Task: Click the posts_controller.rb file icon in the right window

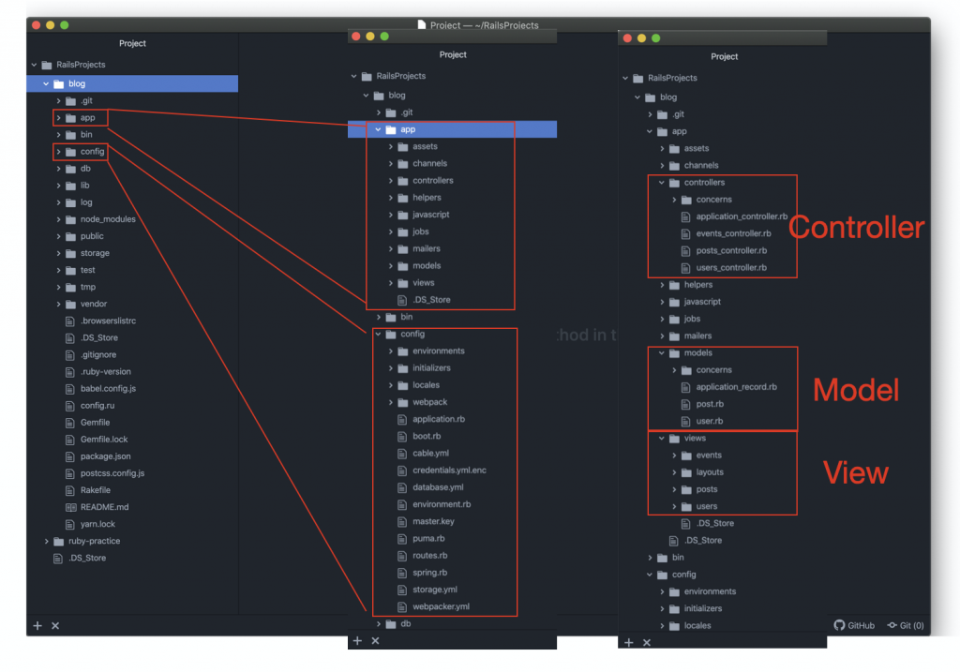Action: pyautogui.click(x=685, y=251)
